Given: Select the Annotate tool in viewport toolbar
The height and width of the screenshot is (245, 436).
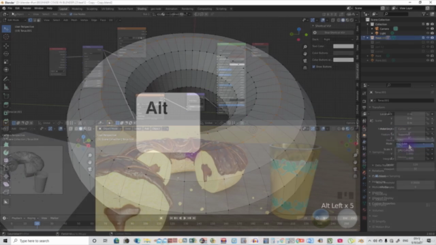Looking at the screenshot, I should pos(6,79).
